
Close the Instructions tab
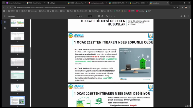(x=168, y=3)
